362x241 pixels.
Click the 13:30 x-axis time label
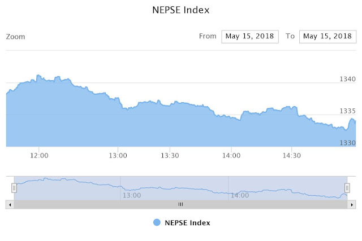point(170,156)
